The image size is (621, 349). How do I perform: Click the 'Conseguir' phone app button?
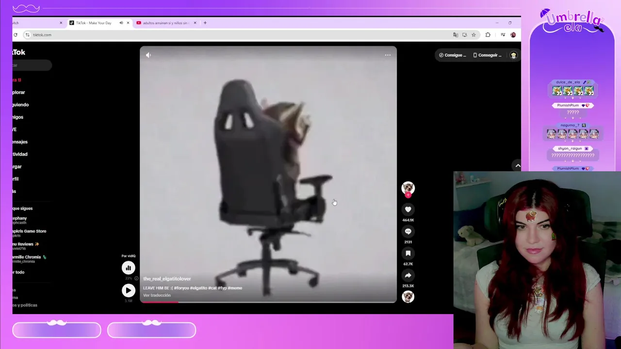[488, 55]
